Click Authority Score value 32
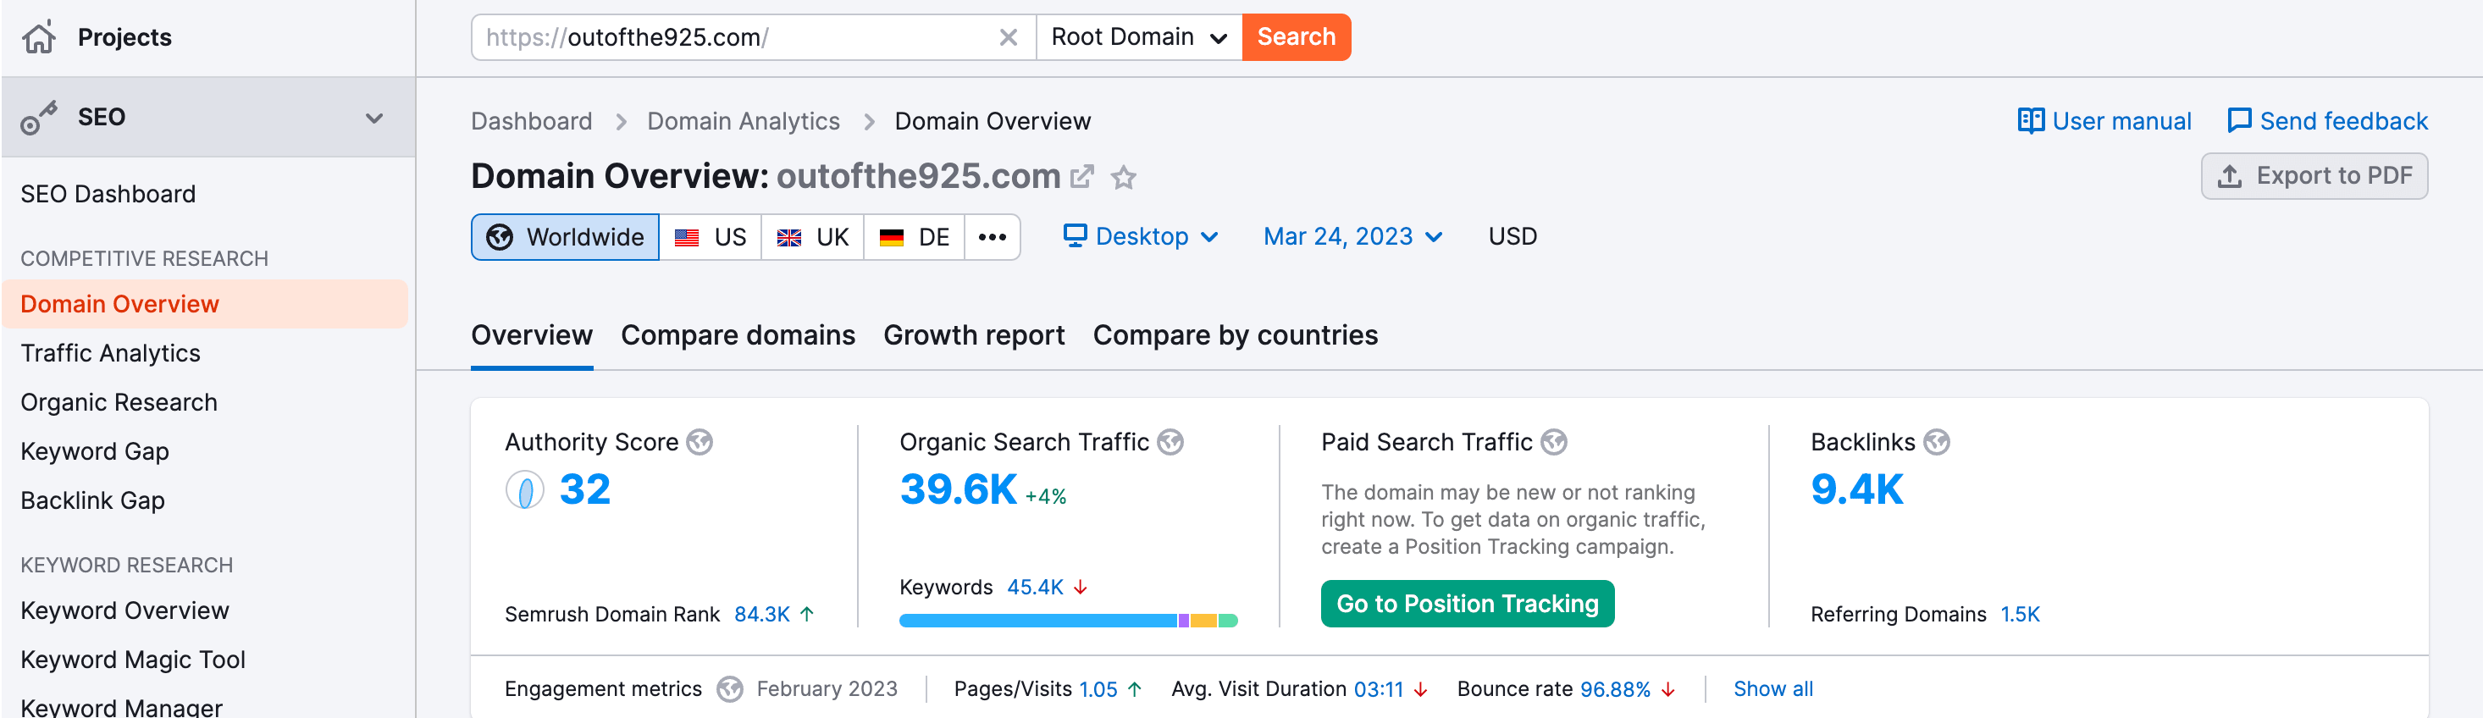The image size is (2483, 718). [x=585, y=489]
